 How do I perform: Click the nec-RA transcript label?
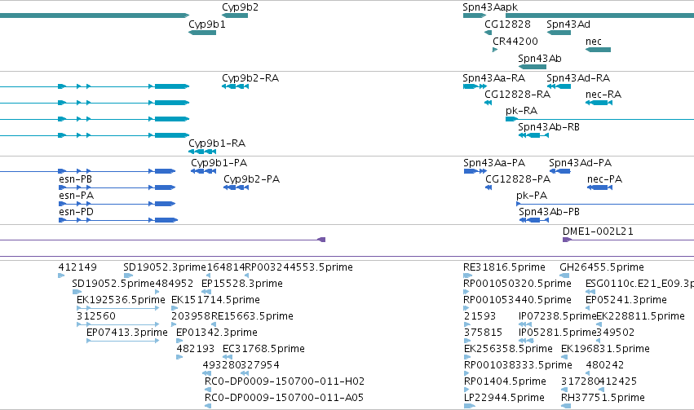603,95
